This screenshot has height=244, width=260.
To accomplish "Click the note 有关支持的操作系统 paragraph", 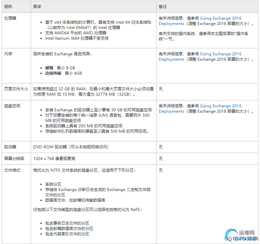I will point(204,36).
